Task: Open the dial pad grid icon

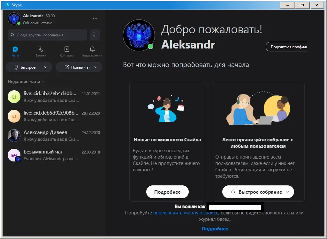Action: point(95,34)
